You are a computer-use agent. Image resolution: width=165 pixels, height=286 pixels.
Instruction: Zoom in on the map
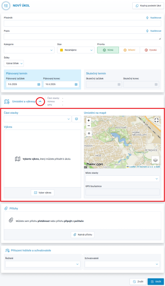(89, 120)
